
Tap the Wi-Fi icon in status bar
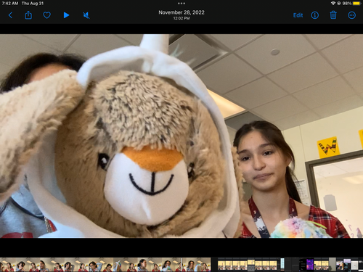(x=333, y=4)
